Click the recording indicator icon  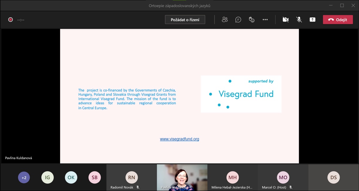click(10, 20)
